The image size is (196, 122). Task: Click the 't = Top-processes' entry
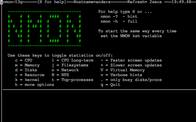pyautogui.click(x=72, y=80)
